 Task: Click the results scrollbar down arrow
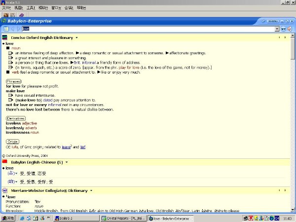293,210
